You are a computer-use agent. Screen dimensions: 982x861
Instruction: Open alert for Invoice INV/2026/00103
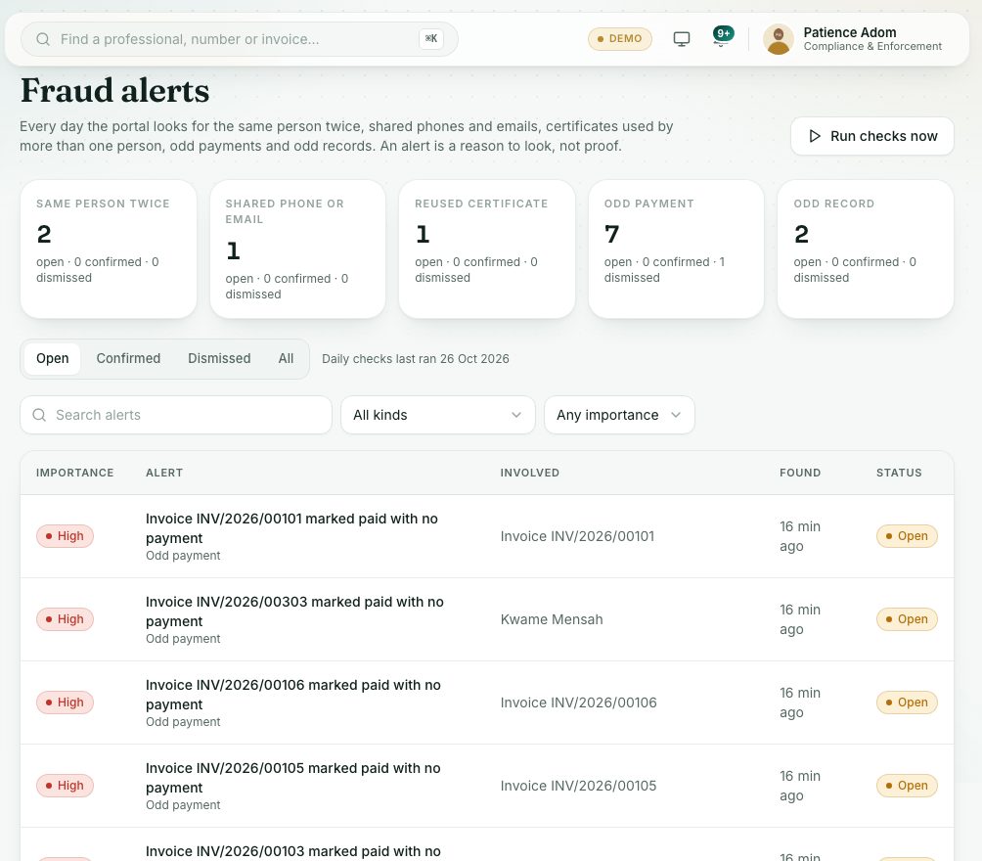click(487, 844)
